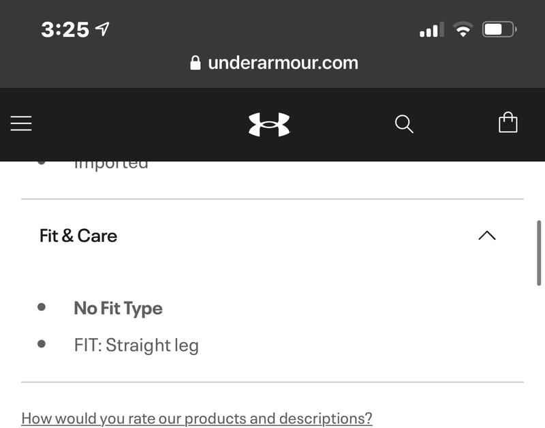The width and height of the screenshot is (545, 428).
Task: Tap 'How would you rate our products and descriptions?'
Action: pyautogui.click(x=196, y=417)
